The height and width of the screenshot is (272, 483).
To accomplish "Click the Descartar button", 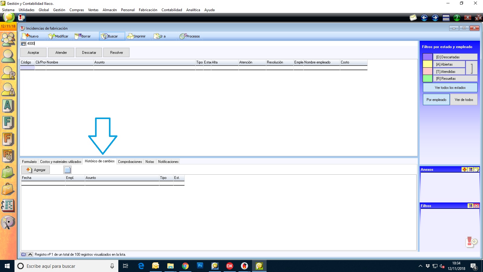I will click(x=89, y=53).
